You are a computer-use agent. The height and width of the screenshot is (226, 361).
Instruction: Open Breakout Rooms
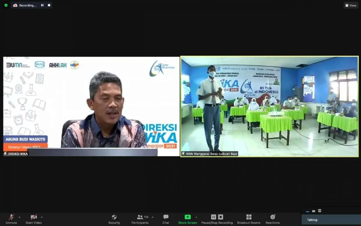coord(248,219)
